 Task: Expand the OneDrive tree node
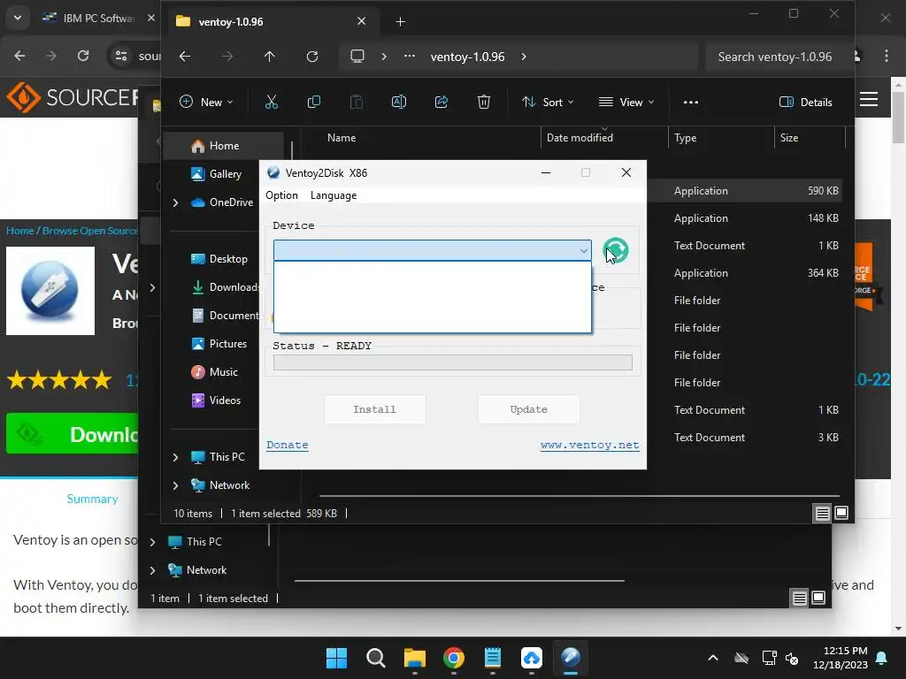(x=176, y=202)
